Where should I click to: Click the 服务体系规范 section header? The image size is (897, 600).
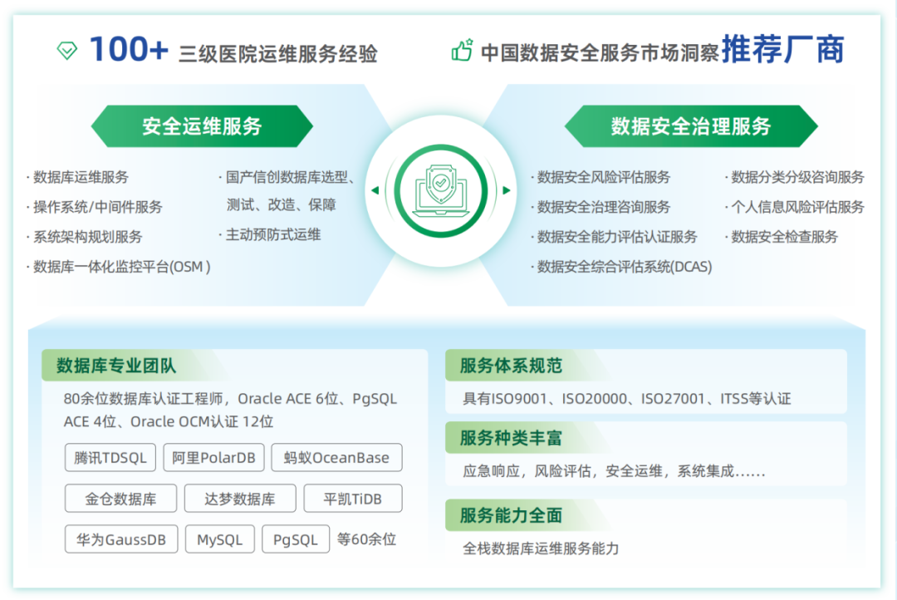coord(511,366)
